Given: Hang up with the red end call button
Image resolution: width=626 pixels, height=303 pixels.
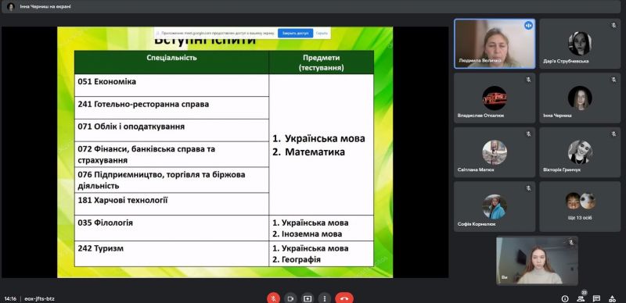Looking at the screenshot, I should (x=344, y=298).
